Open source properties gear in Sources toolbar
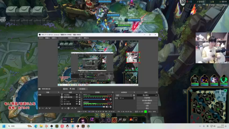 tap(68, 108)
